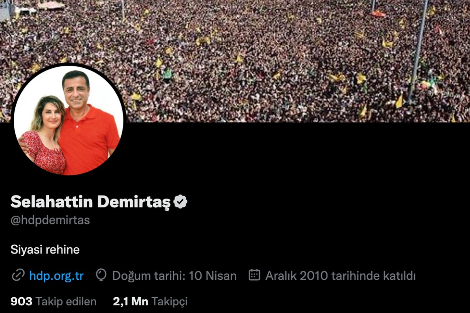Click the @hdpdemirtas handle text

[x=50, y=220]
